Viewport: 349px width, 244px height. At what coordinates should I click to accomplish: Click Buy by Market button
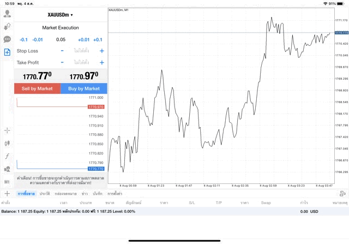[x=84, y=88]
